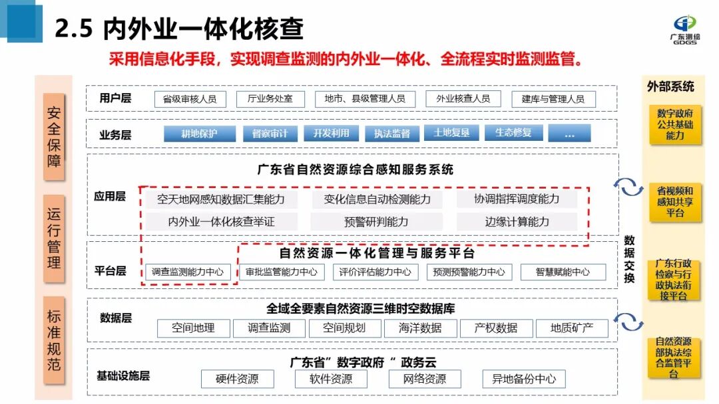Click the 外部系统 heading
Screen dimensions: 719x404
click(670, 87)
